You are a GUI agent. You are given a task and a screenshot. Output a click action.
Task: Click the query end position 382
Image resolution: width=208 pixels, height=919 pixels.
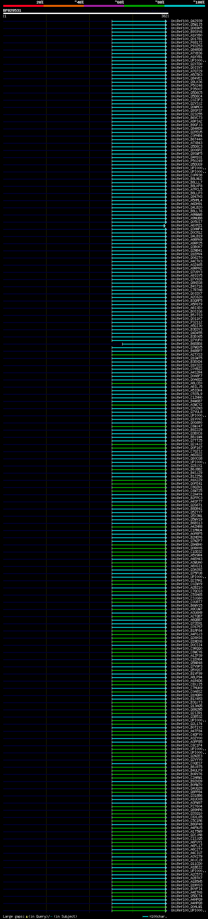[164, 16]
